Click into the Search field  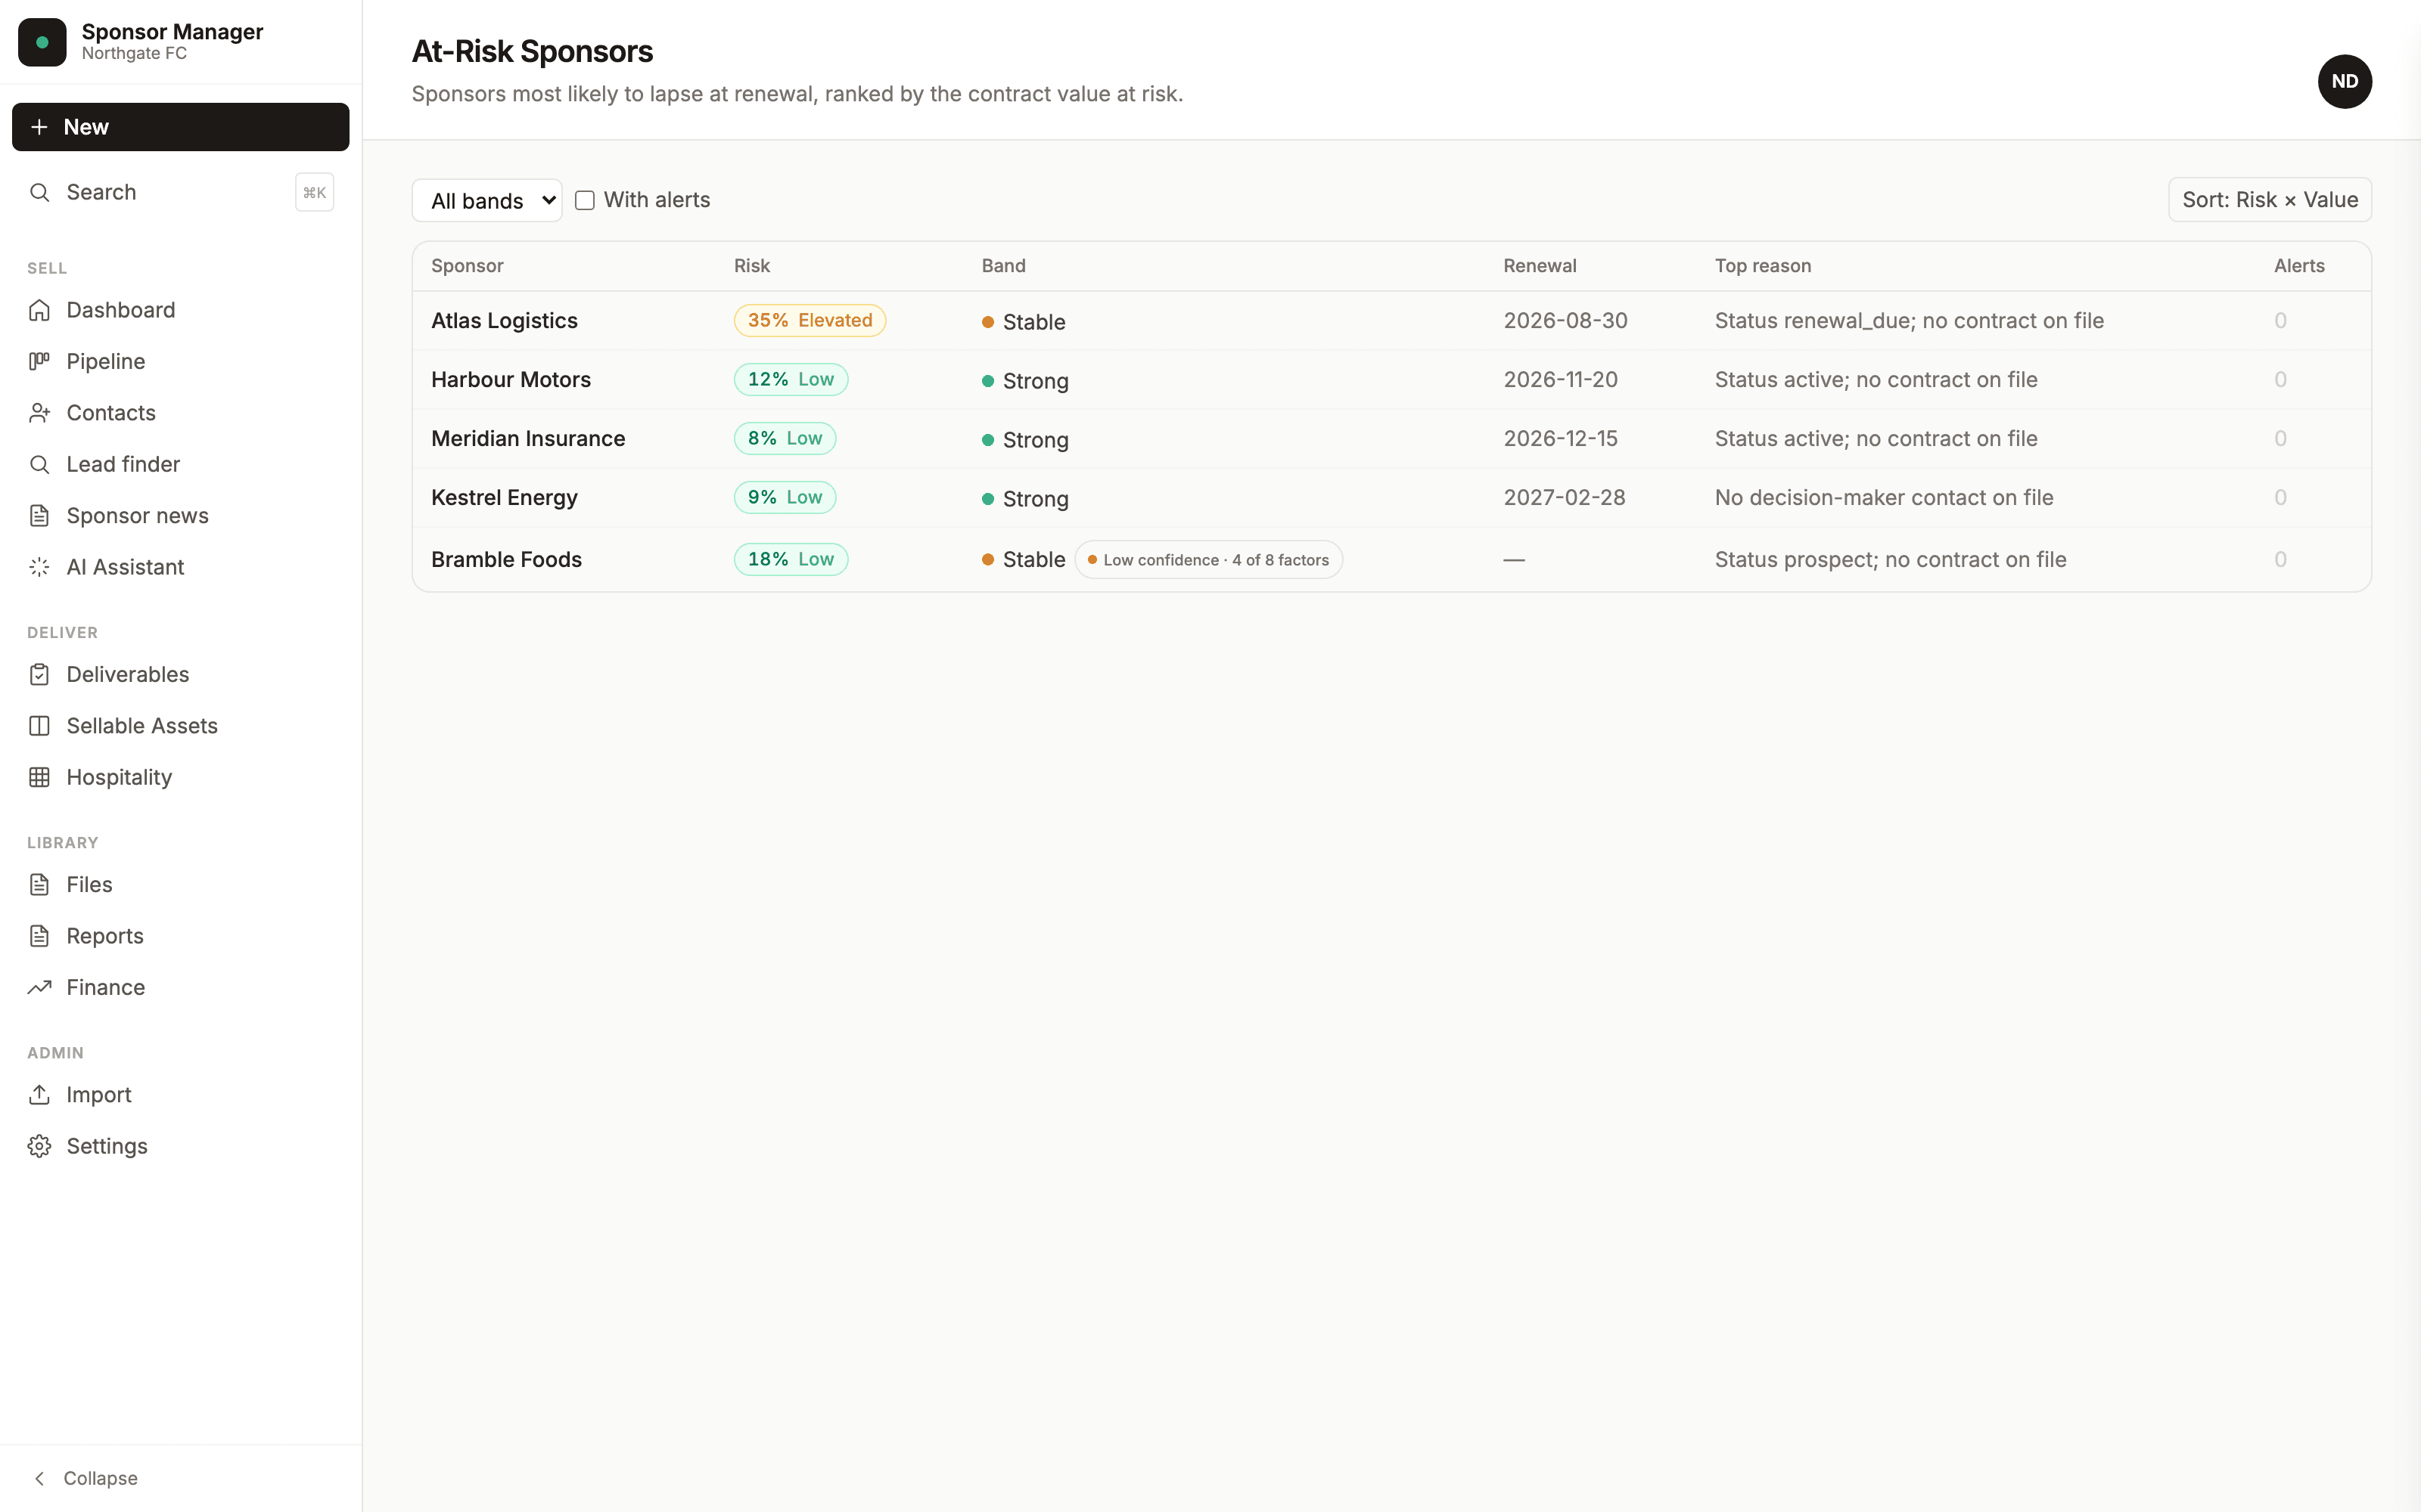click(181, 192)
